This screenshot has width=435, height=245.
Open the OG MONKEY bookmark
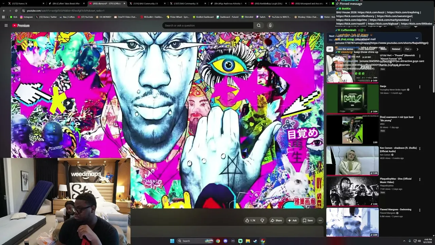click(x=103, y=17)
